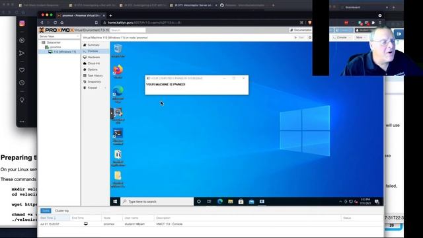Select the proxmox node in tree
Viewport: 423px width, 238px height.
coord(56,47)
